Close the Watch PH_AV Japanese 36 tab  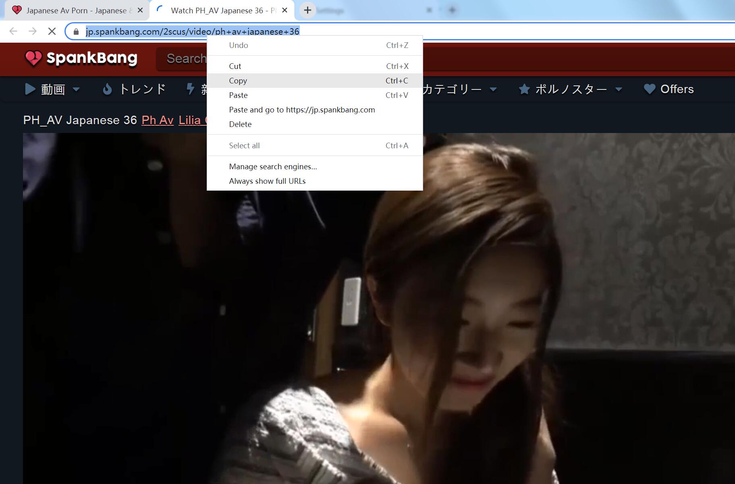pyautogui.click(x=284, y=10)
